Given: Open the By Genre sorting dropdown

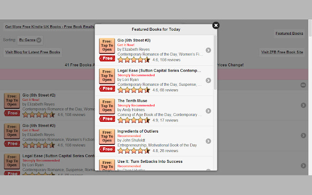Looking at the screenshot, I should point(30,39).
